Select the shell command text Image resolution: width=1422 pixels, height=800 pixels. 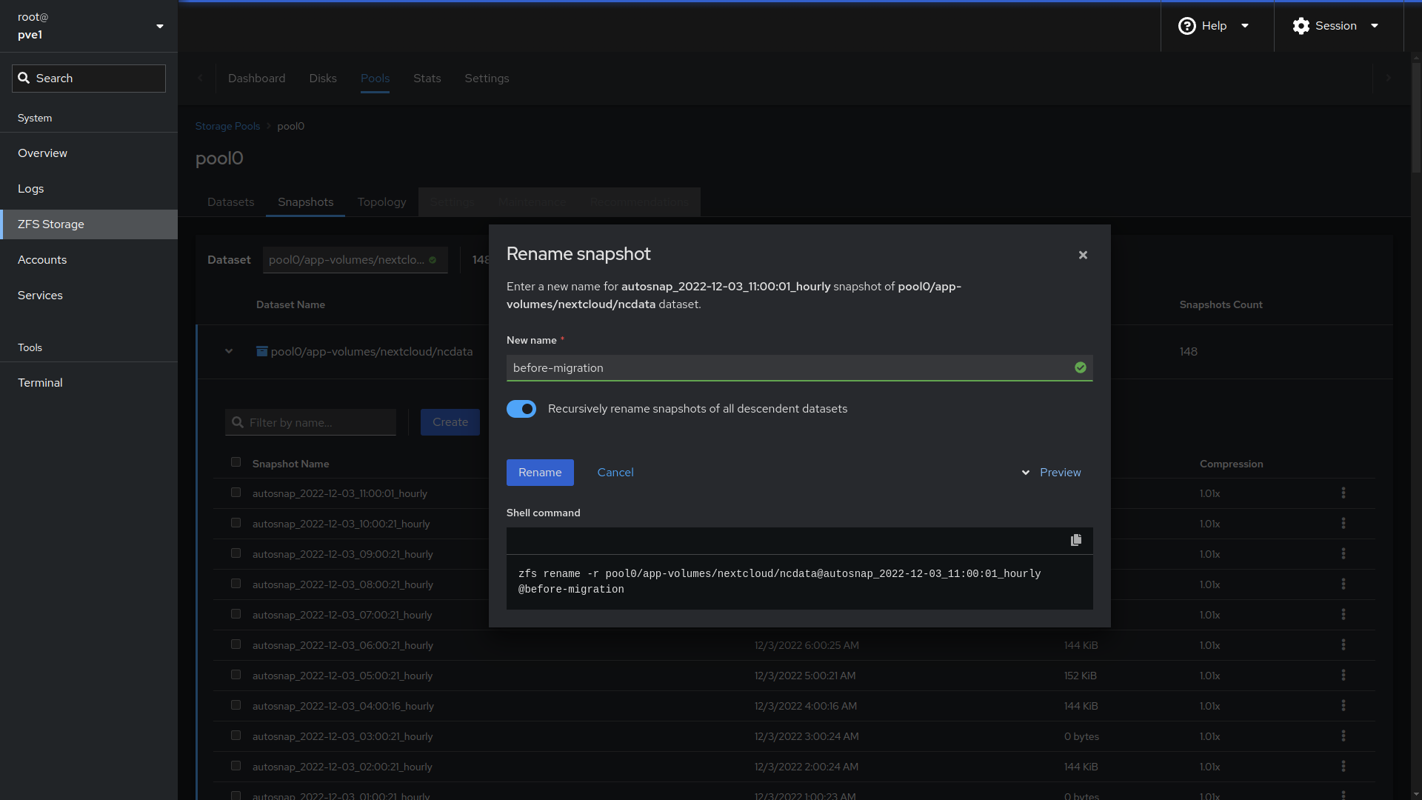779,581
